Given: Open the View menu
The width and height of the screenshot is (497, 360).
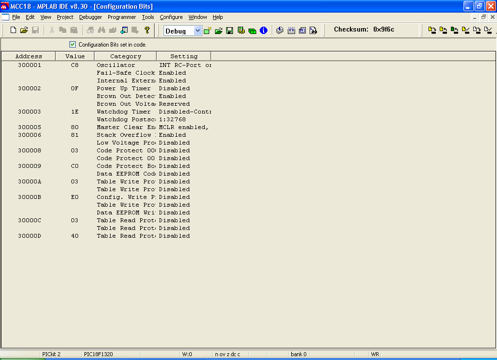Looking at the screenshot, I should (x=46, y=17).
